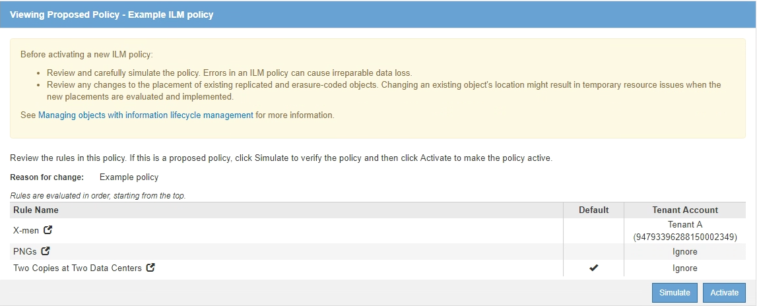Select the X-men rule name text

click(26, 230)
